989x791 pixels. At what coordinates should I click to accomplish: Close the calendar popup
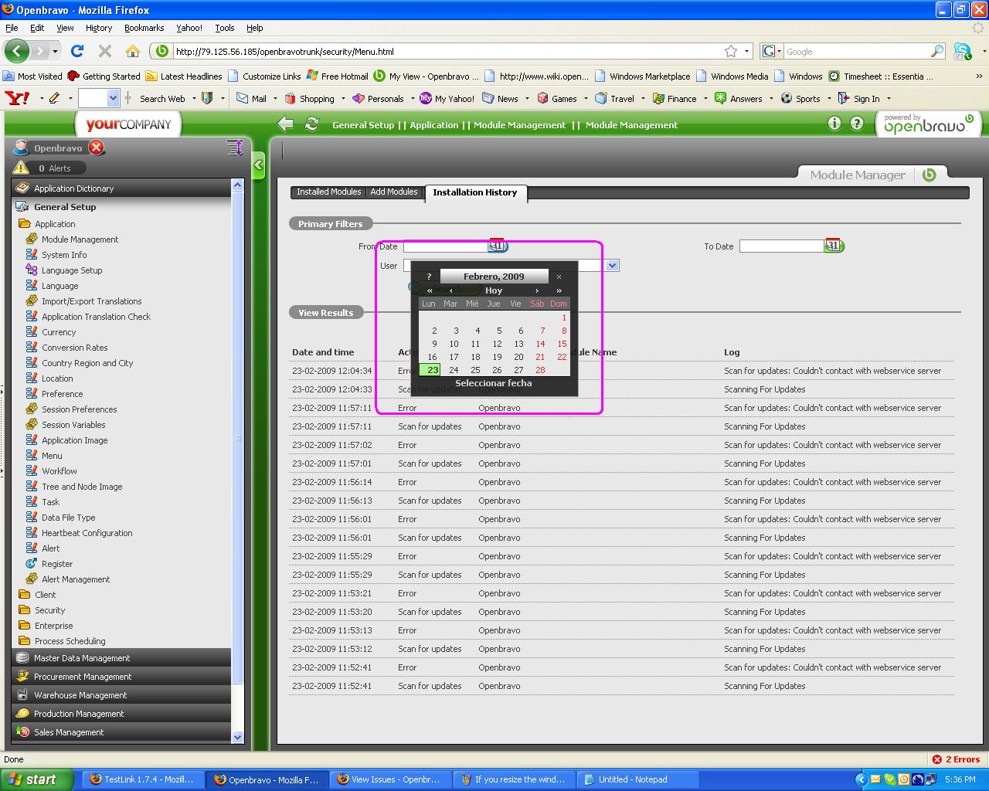pyautogui.click(x=559, y=277)
